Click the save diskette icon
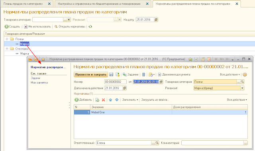Viewport: 255px width, 151px height. (x=111, y=75)
